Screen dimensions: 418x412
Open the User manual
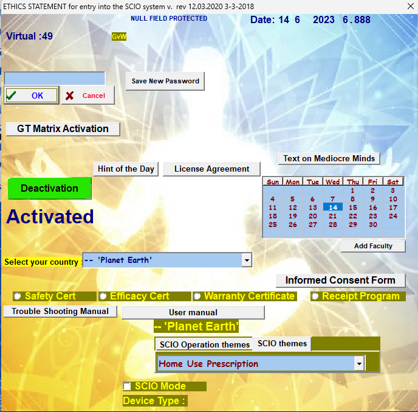pos(193,312)
